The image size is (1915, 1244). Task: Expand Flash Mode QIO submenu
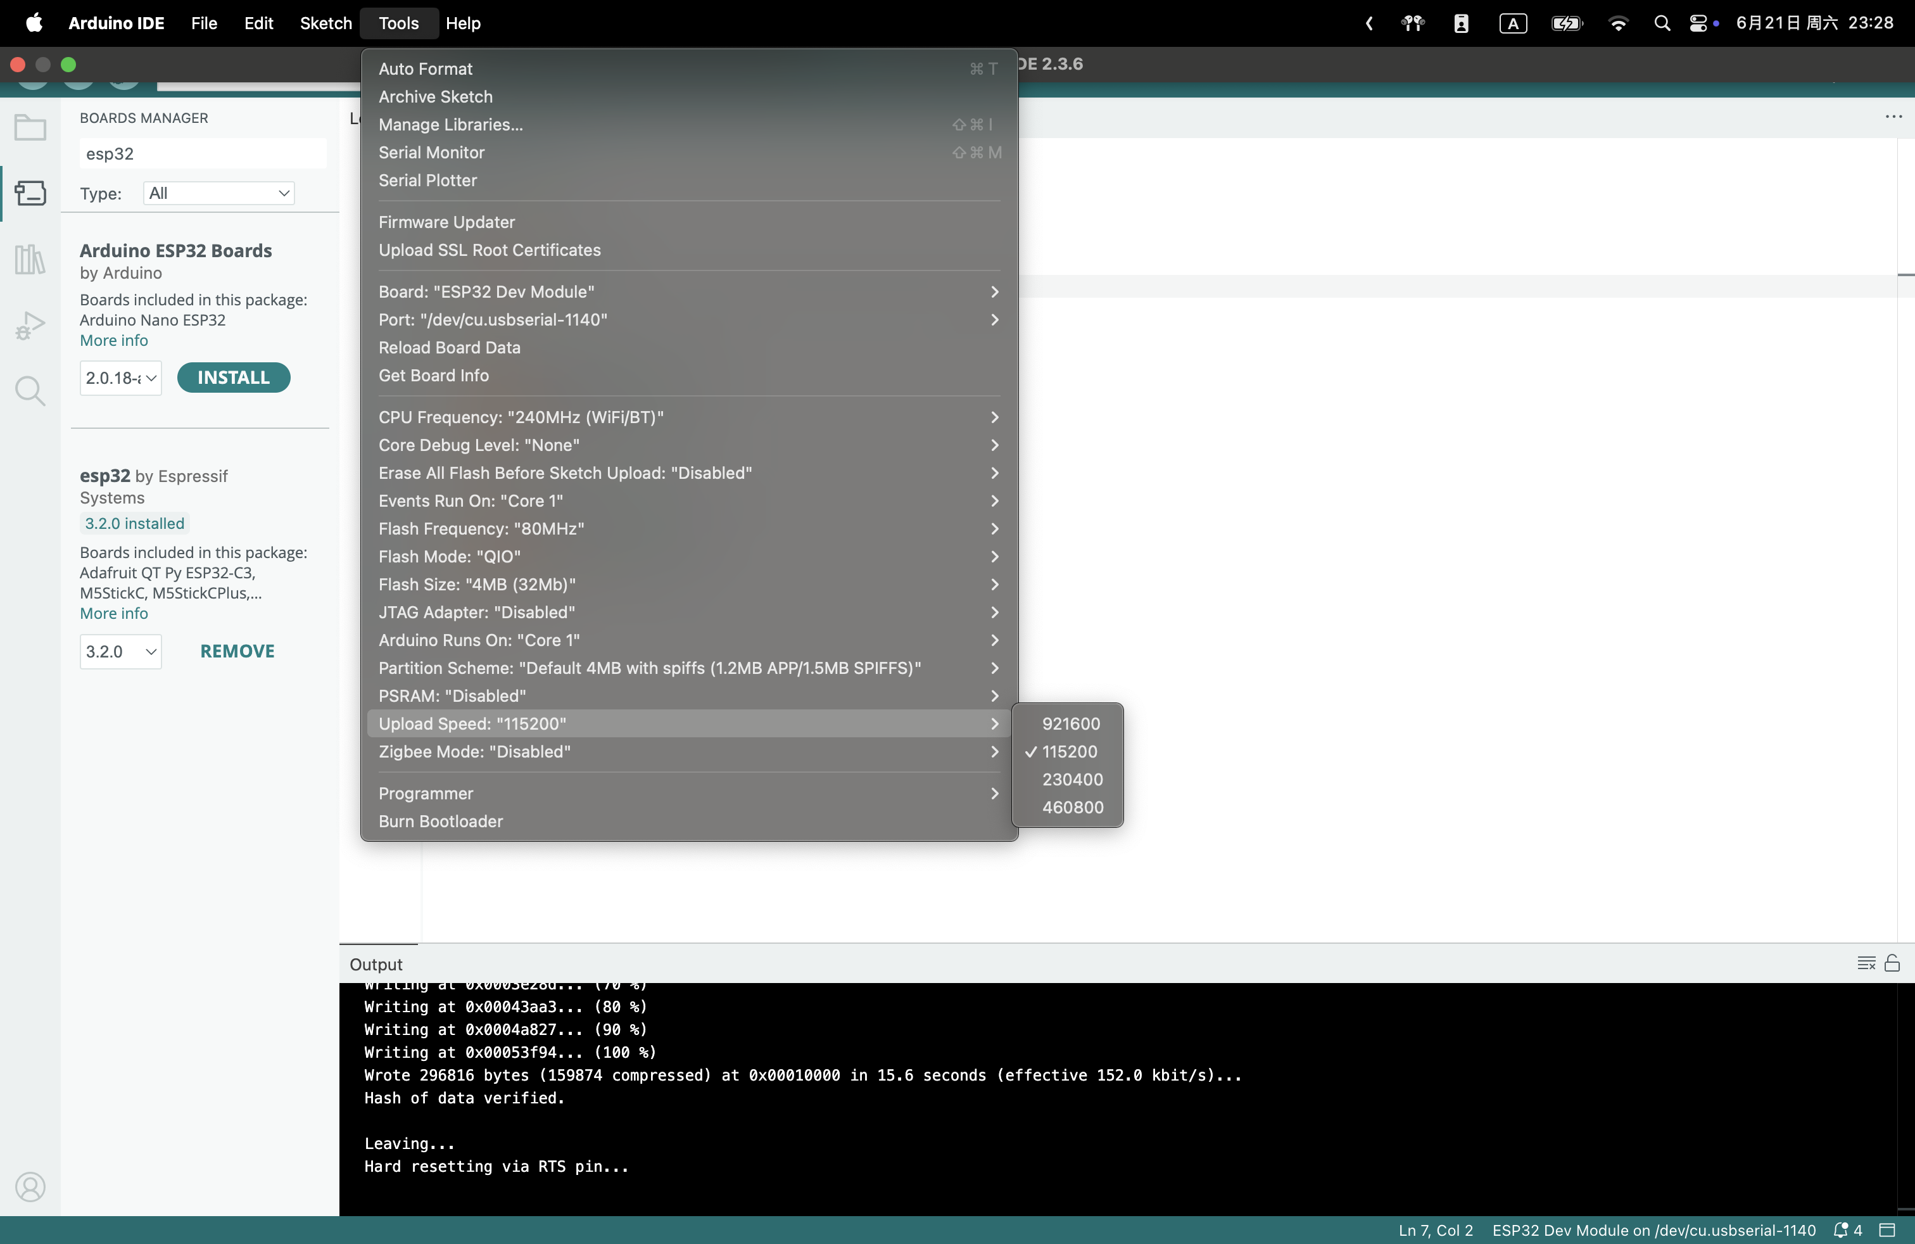(x=689, y=556)
